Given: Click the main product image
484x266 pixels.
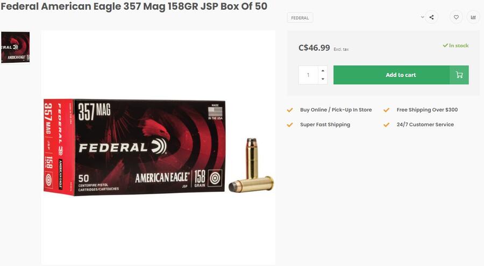Looking at the screenshot, I should click(x=158, y=147).
